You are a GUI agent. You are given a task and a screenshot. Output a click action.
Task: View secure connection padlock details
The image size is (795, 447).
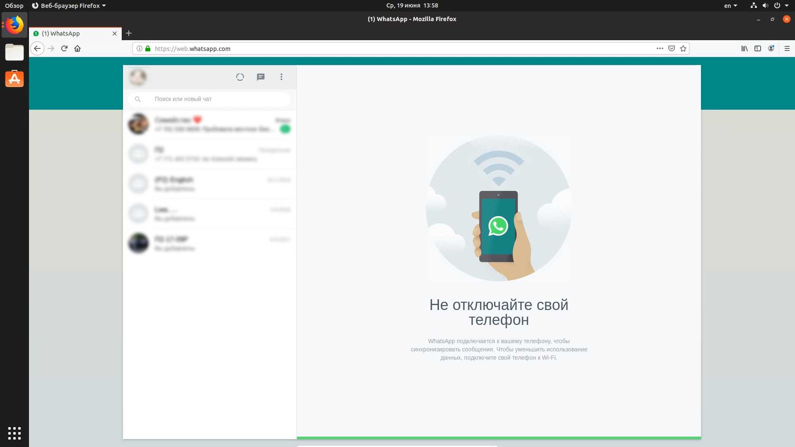148,48
